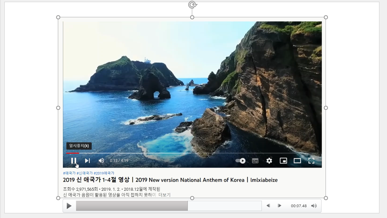Skip to next video in YouTube player
The height and width of the screenshot is (218, 387).
87,161
